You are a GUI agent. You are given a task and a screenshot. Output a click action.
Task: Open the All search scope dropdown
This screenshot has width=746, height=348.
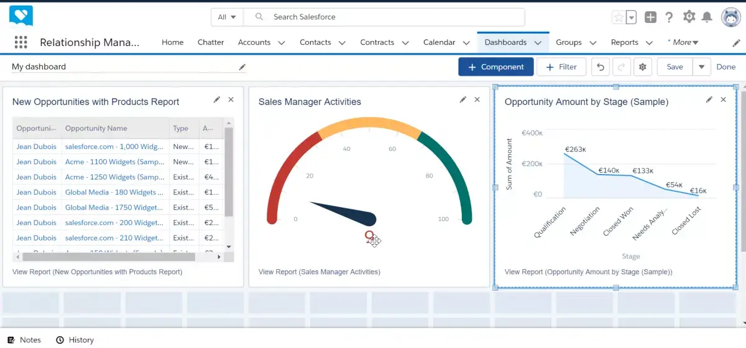pos(227,17)
